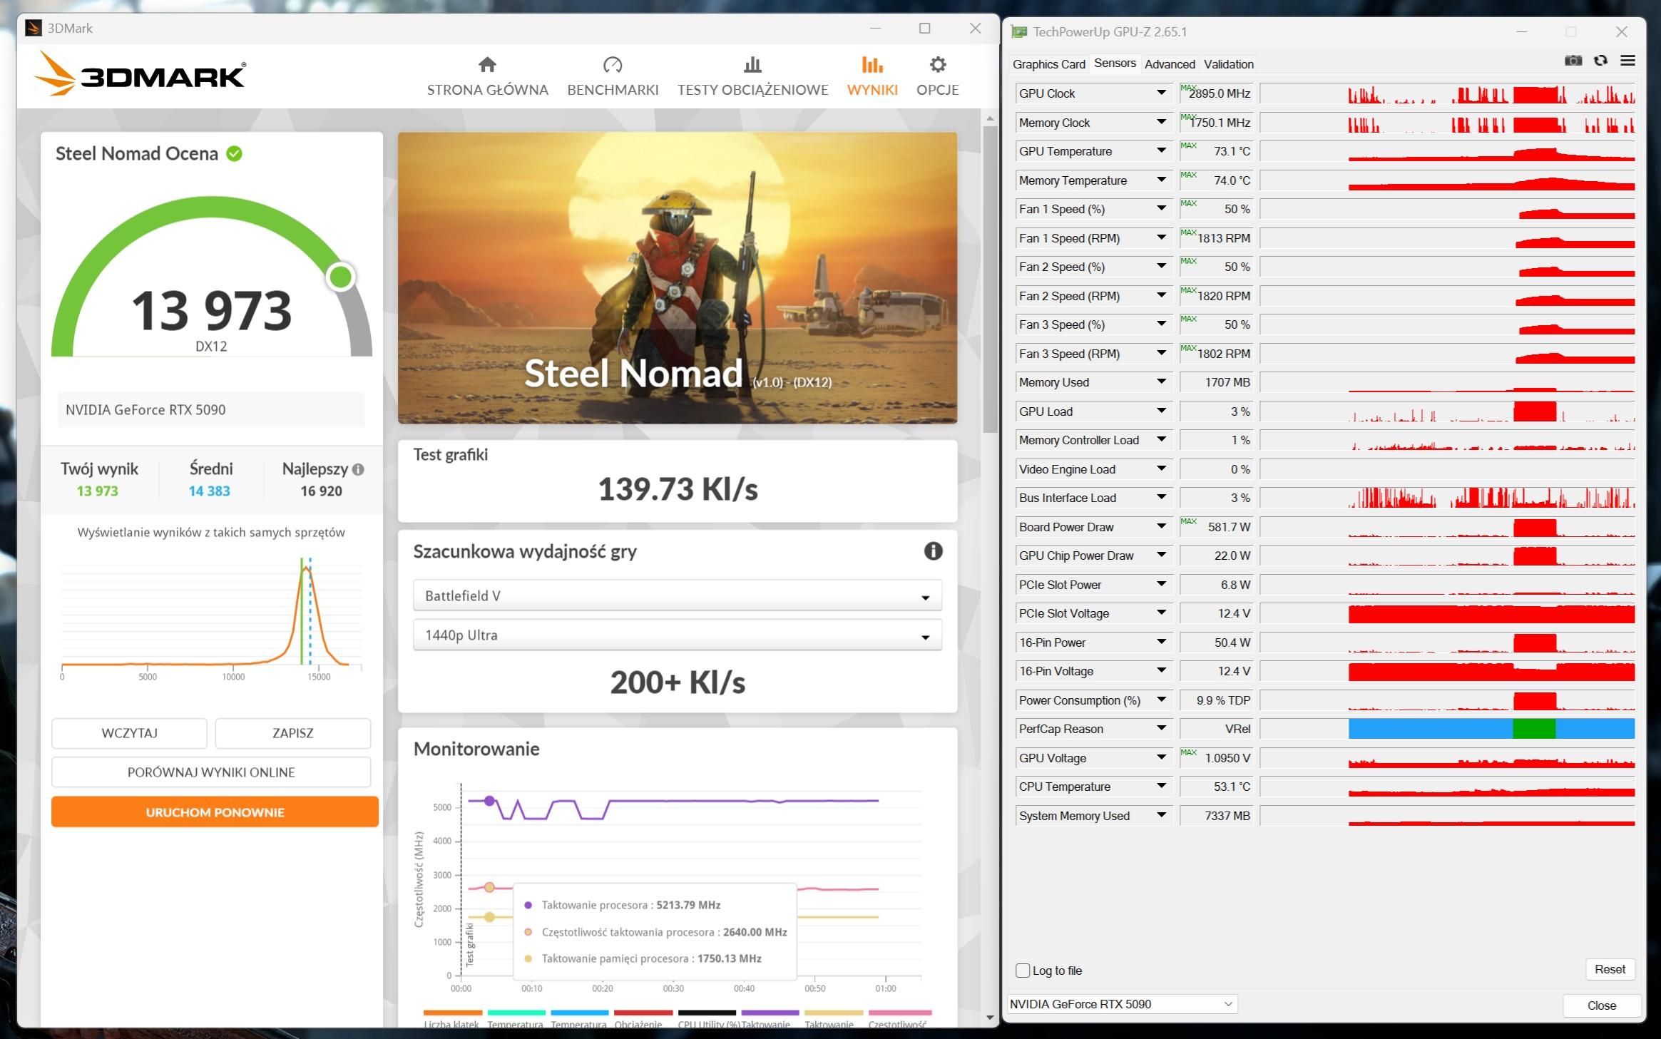Click the info icon beside Szacunkowa wydajność gry
1661x1039 pixels.
[x=933, y=551]
